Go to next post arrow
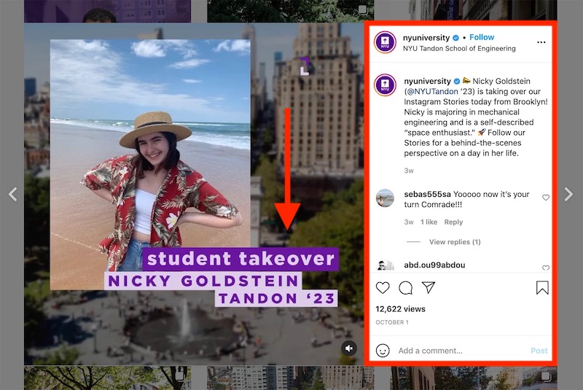The image size is (583, 390). (568, 194)
